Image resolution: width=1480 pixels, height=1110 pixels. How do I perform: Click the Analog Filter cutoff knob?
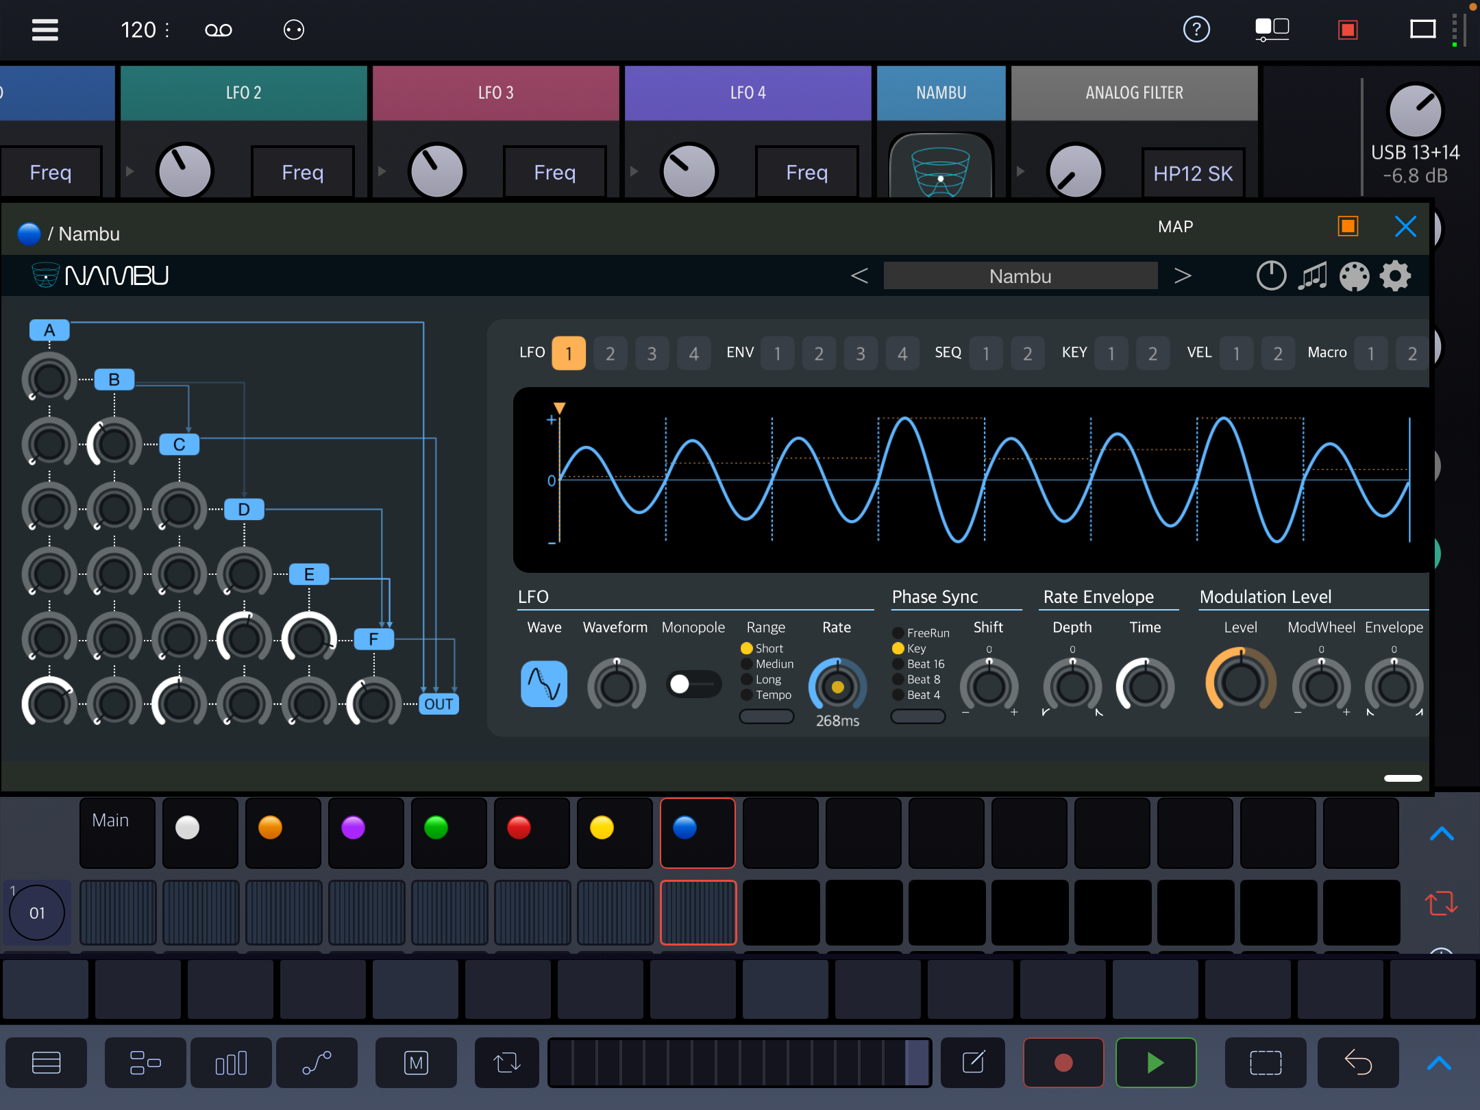[1075, 171]
